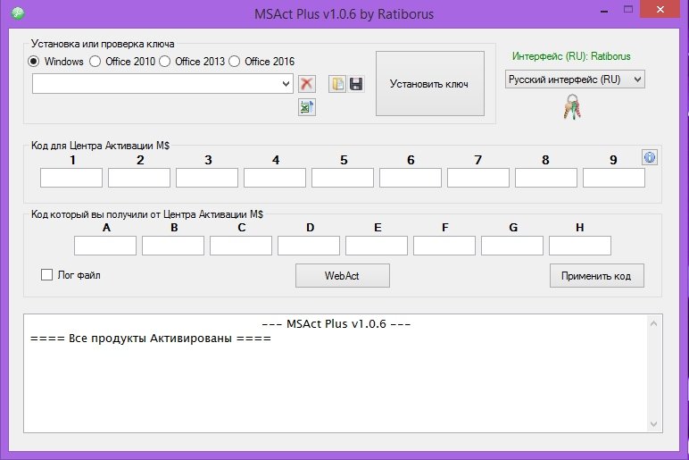Click installation code field 9
The height and width of the screenshot is (460, 689).
click(x=614, y=178)
